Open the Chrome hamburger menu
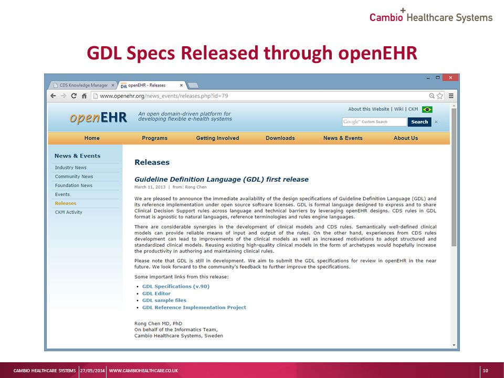Viewport: 504px width, 378px height. (451, 96)
